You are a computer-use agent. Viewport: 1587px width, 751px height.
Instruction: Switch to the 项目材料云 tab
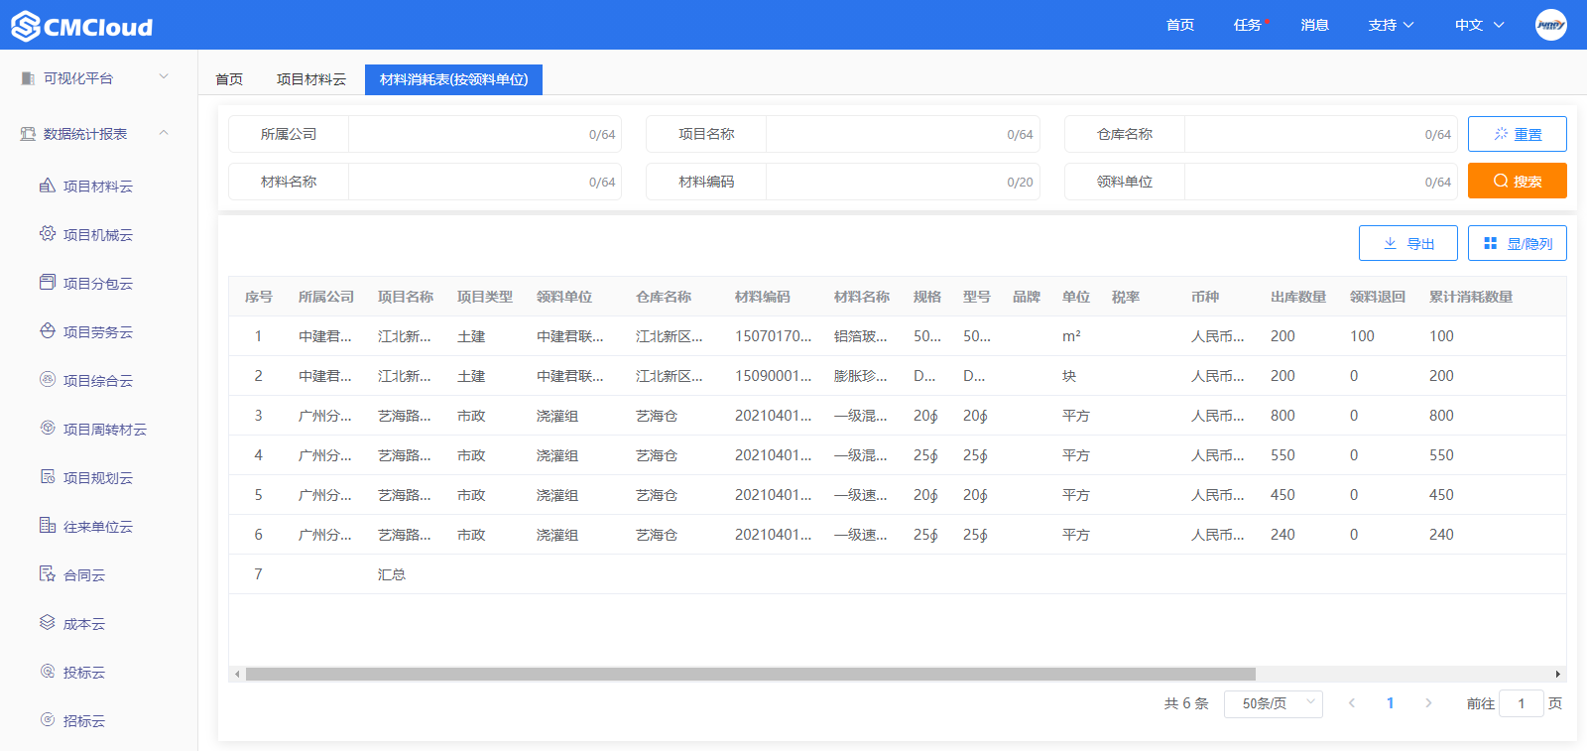click(311, 79)
